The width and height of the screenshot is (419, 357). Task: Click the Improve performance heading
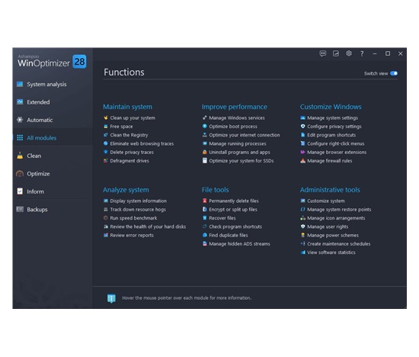(235, 107)
